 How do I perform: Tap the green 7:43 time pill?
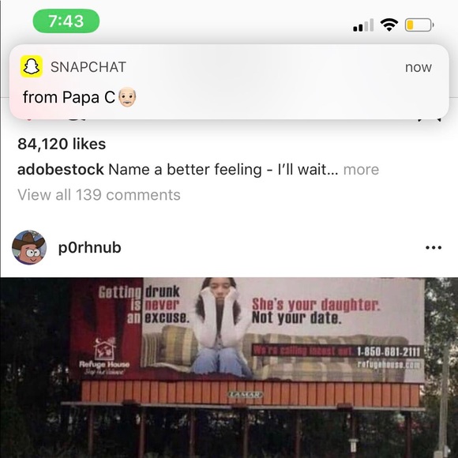click(66, 21)
